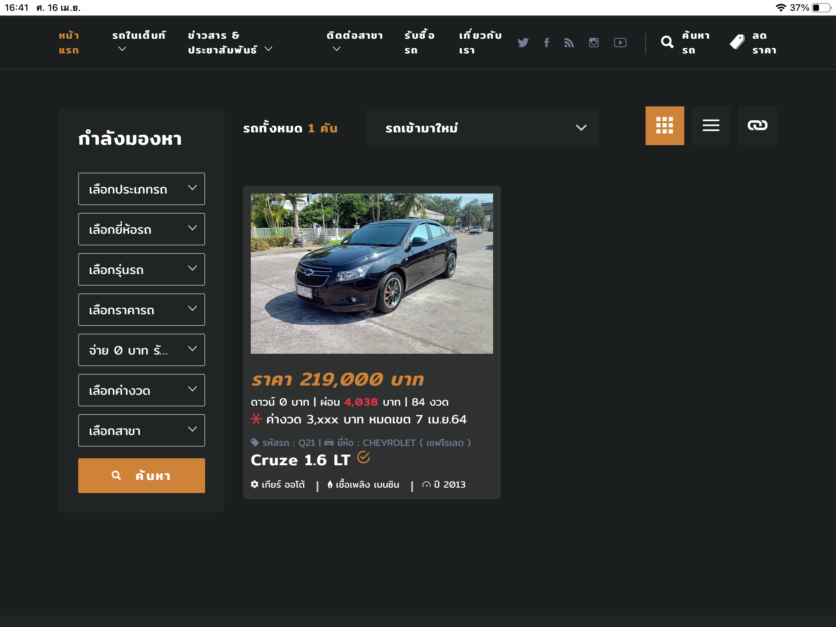
Task: Click the orange ค้นหา search button
Action: 142,475
